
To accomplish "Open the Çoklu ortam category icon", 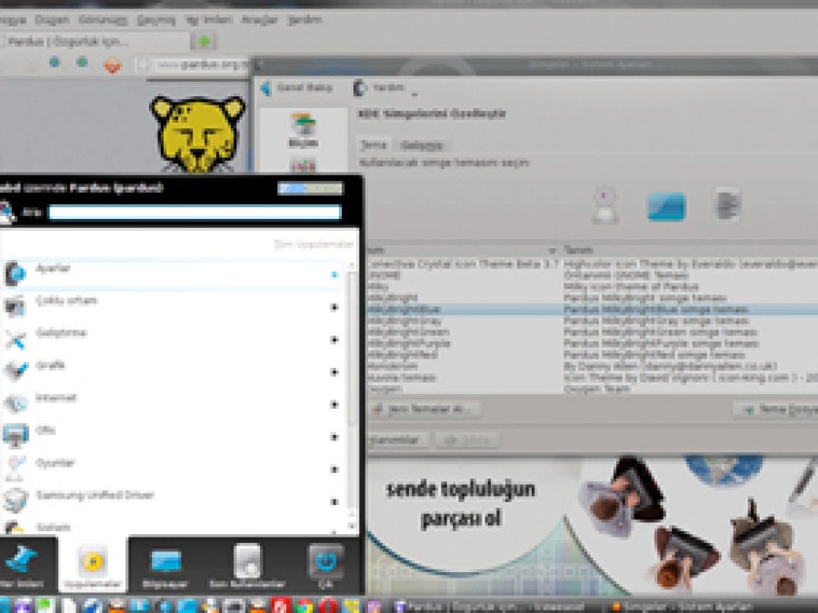I will [15, 306].
